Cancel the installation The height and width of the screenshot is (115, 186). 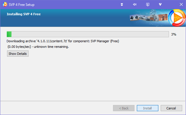pyautogui.click(x=171, y=108)
